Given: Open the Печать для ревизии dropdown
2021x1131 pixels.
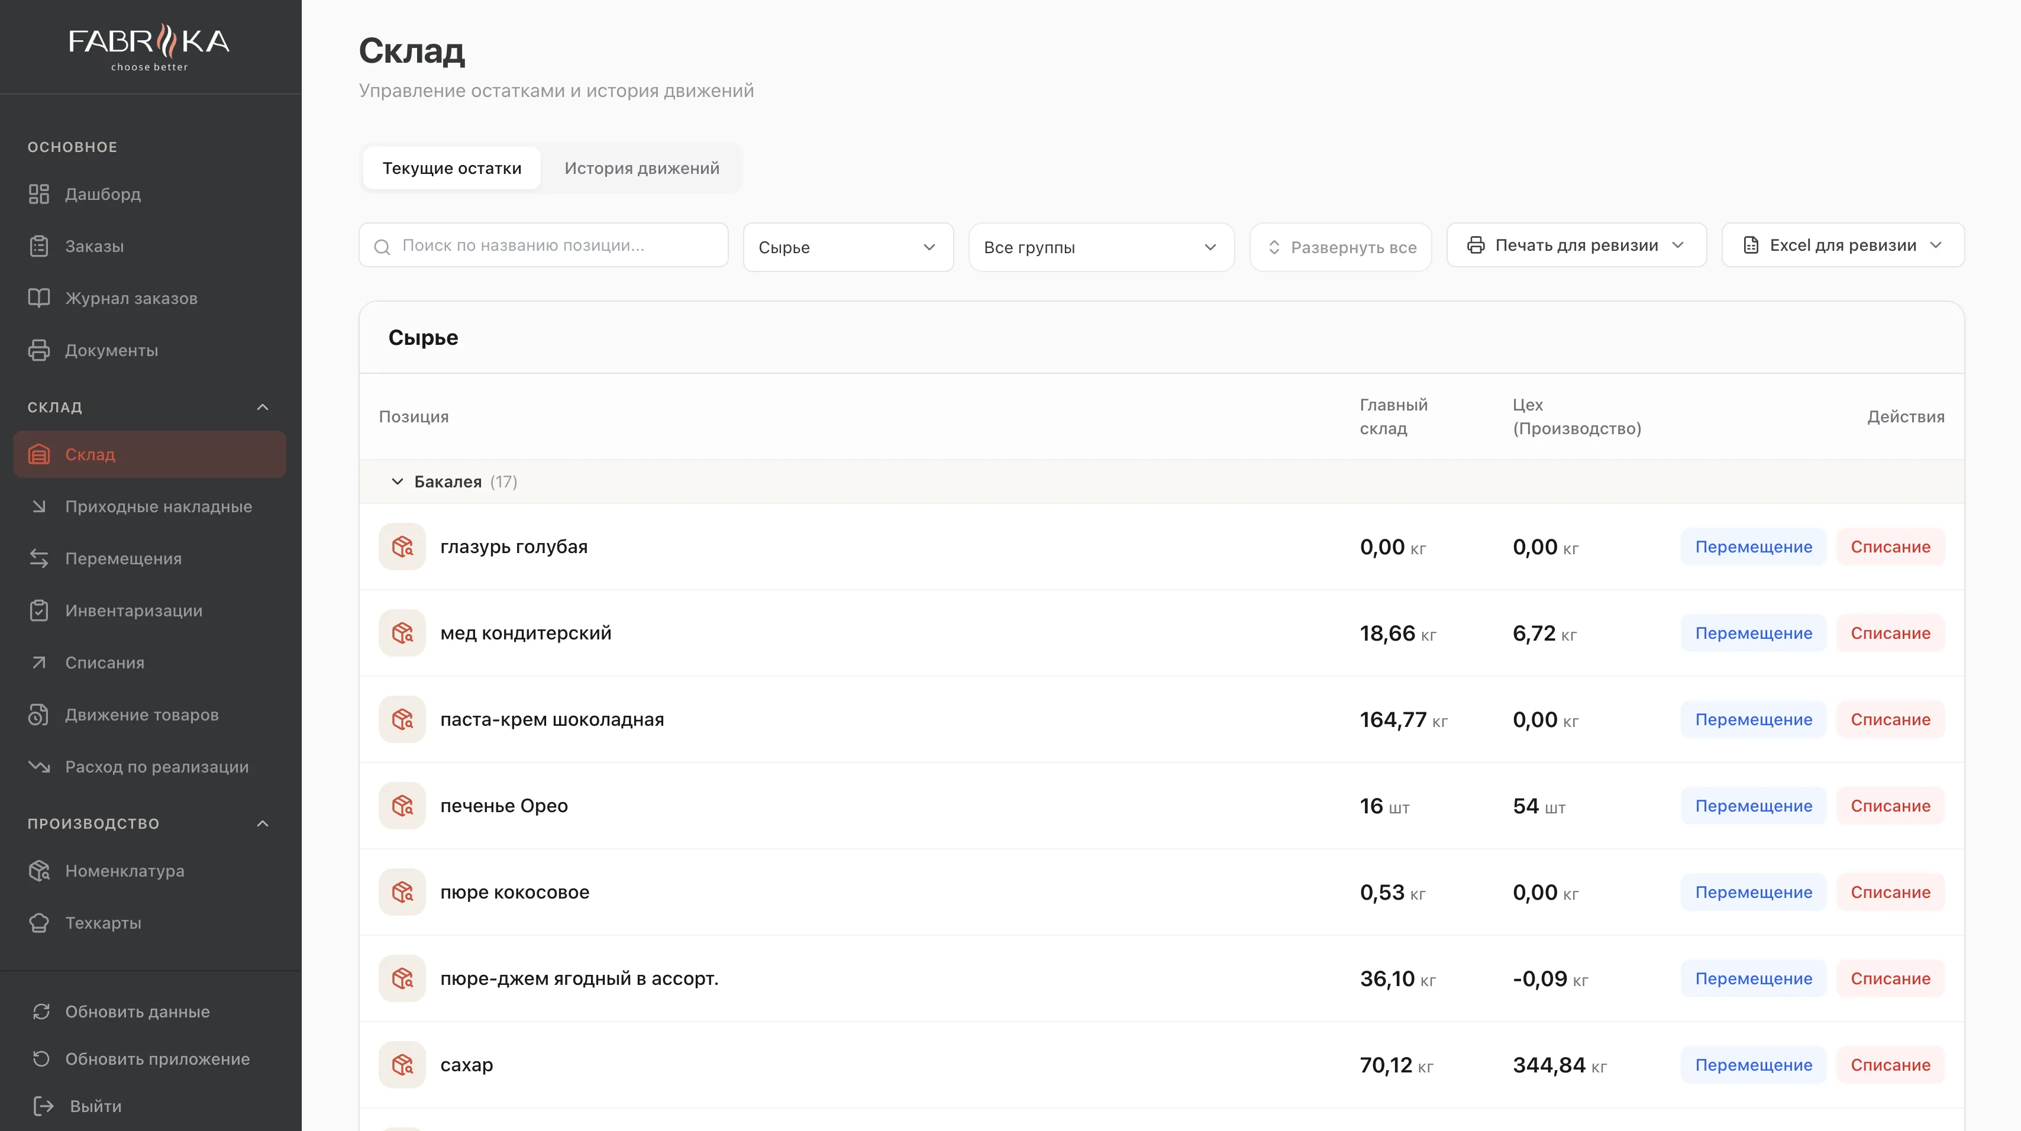Looking at the screenshot, I should (x=1576, y=245).
